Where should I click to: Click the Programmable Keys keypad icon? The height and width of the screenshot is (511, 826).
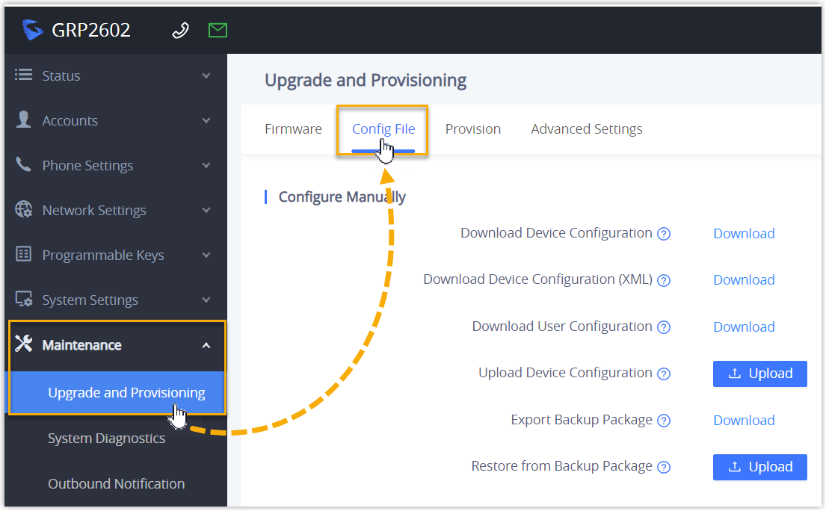tap(22, 255)
